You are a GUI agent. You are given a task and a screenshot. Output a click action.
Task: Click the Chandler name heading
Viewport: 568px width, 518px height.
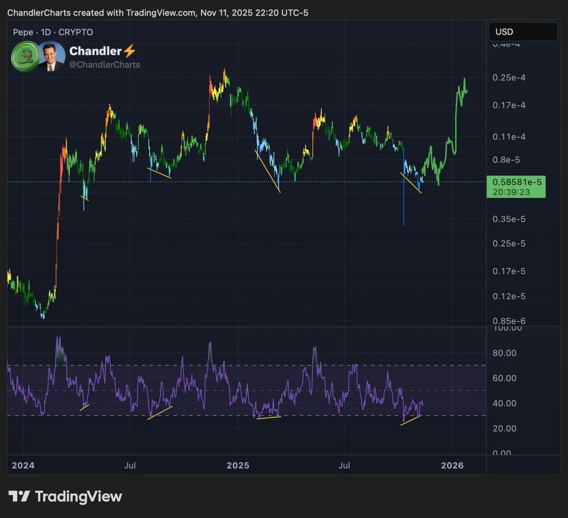click(95, 51)
